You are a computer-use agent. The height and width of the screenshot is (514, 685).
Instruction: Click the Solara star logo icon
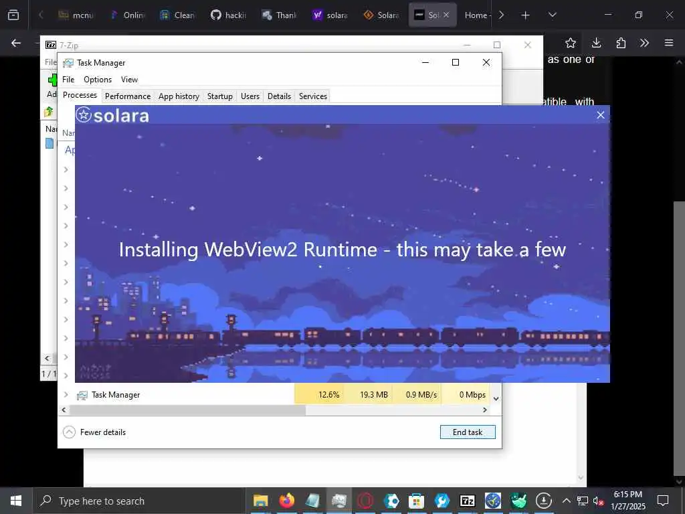pyautogui.click(x=84, y=115)
